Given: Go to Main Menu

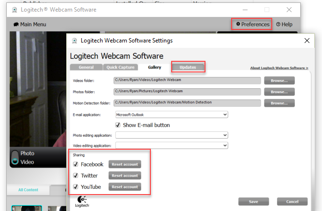Looking at the screenshot, I should click(30, 24).
